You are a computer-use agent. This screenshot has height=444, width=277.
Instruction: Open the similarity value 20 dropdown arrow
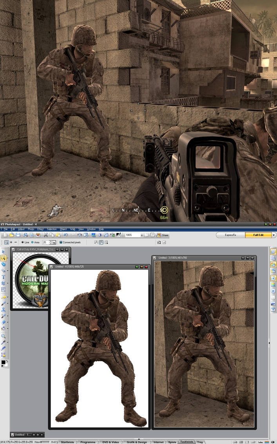coord(54,242)
